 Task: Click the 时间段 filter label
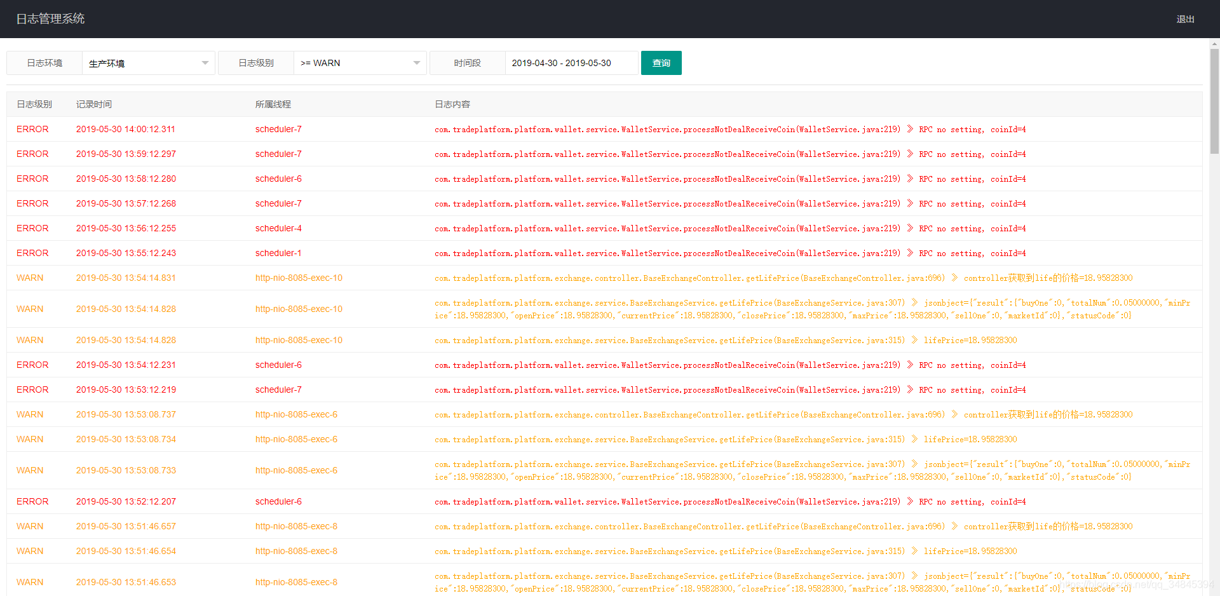(467, 63)
